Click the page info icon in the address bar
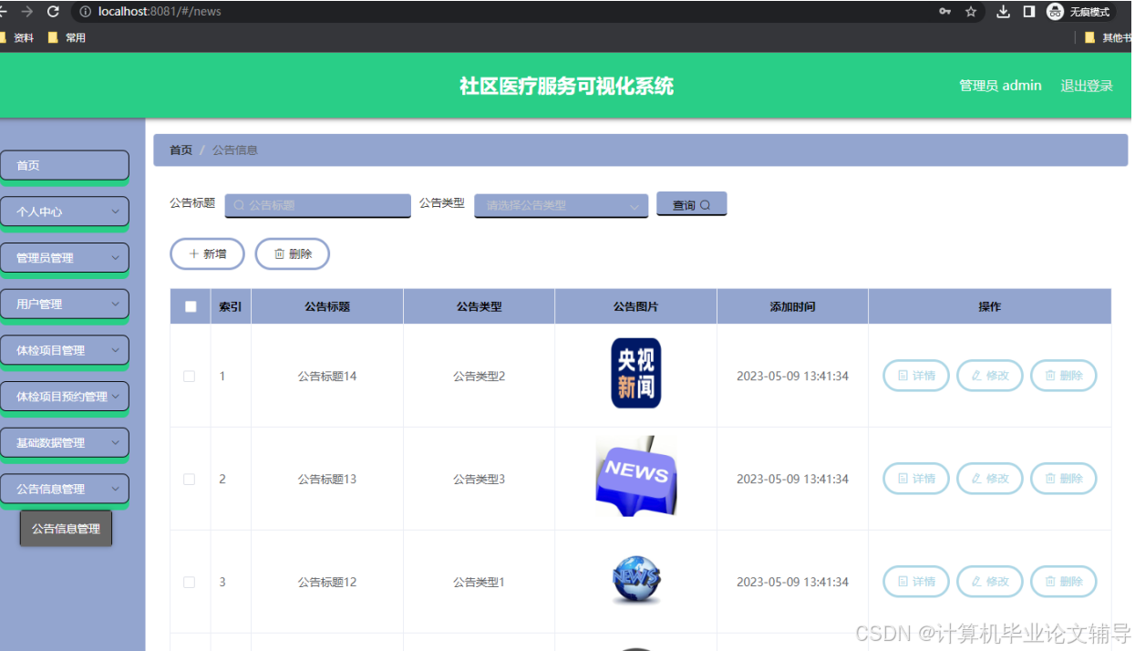 85,12
